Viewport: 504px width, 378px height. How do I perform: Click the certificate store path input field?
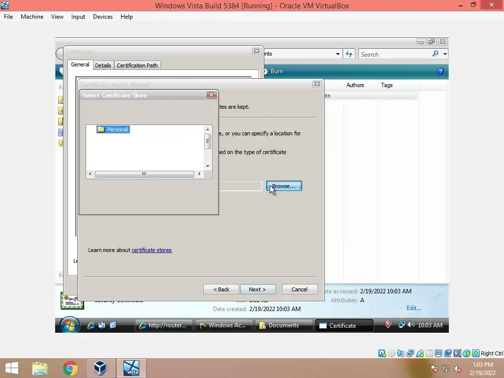tap(240, 186)
